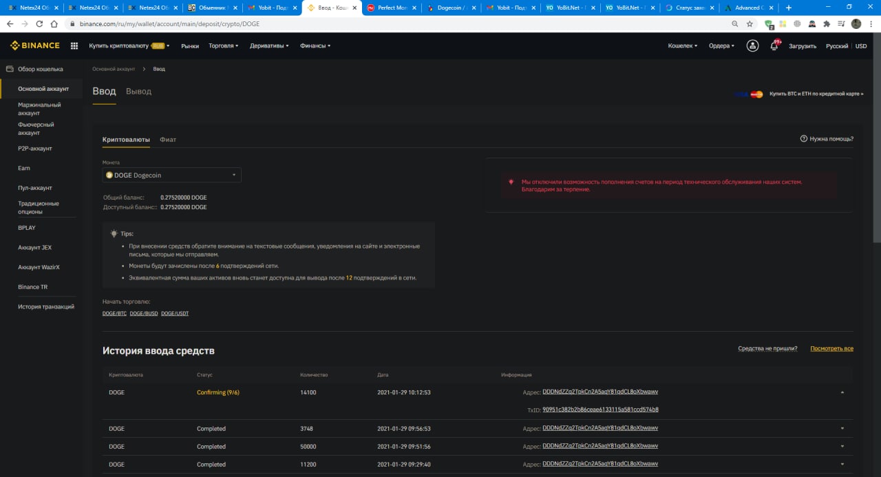Open the Финансы menu

(x=315, y=46)
